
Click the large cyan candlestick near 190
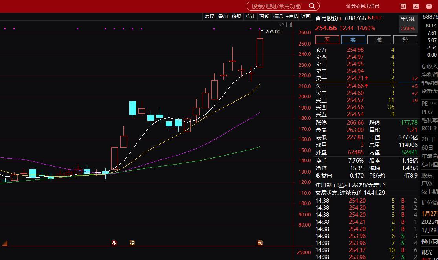click(x=133, y=108)
